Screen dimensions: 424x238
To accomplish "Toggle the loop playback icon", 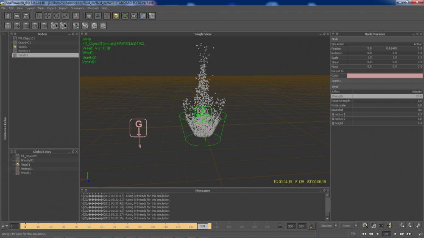I will [x=420, y=234].
